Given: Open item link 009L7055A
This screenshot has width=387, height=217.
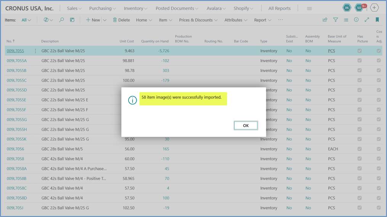Looking at the screenshot, I should (x=16, y=60).
